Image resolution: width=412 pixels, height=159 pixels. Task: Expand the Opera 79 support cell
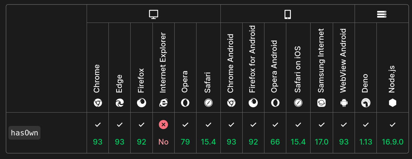pyautogui.click(x=185, y=133)
